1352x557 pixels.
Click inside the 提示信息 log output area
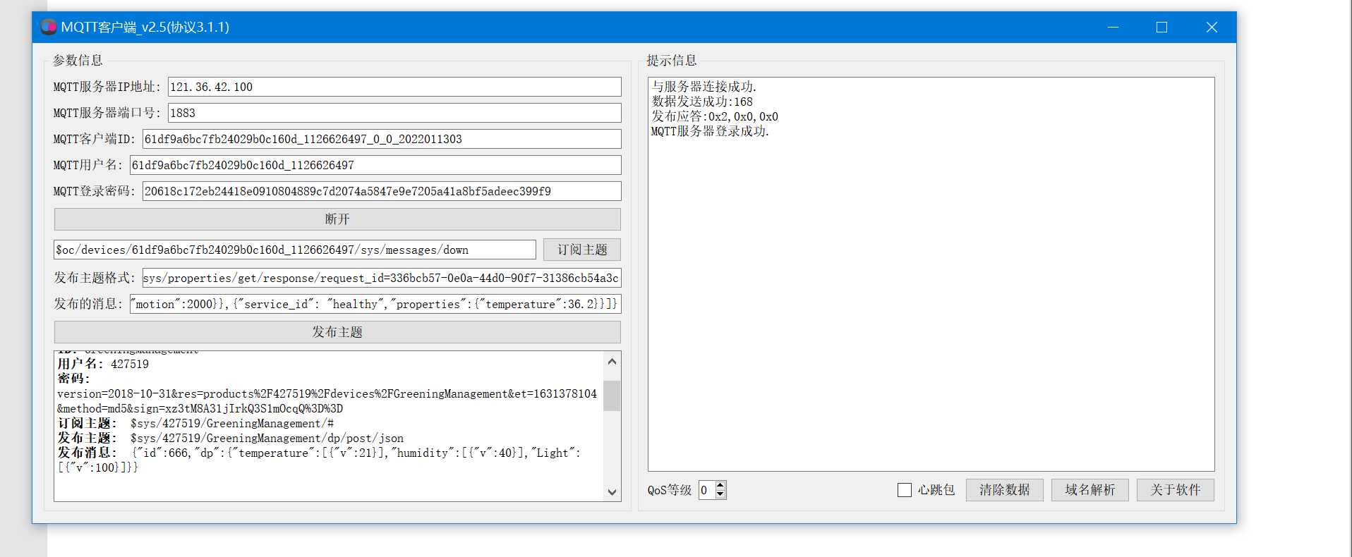coord(931,274)
